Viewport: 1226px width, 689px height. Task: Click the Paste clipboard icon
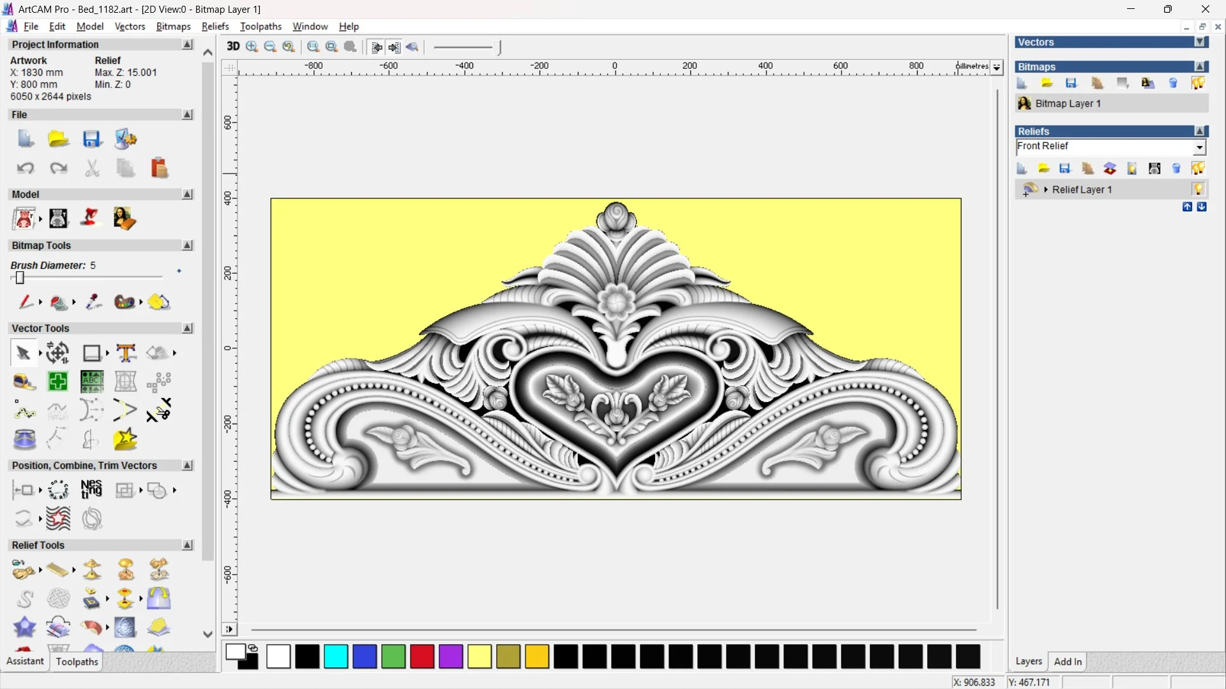tap(159, 168)
